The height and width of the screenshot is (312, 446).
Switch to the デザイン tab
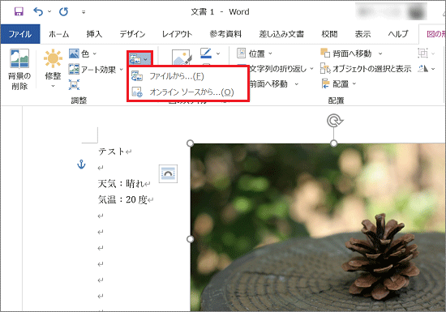(132, 34)
